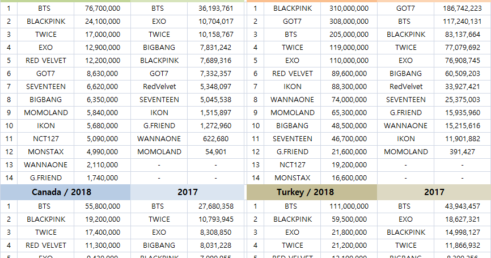Select the 119,000,000 value
This screenshot has height=258, width=491.
tap(349, 48)
